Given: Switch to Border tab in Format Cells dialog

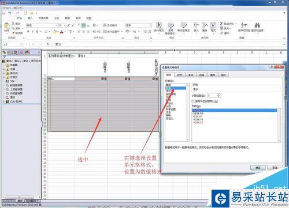Looking at the screenshot, I should (201, 75).
